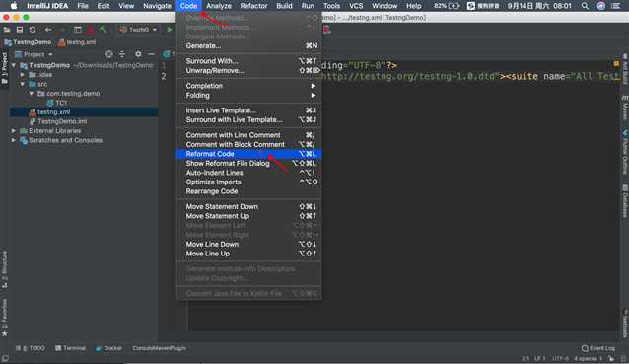
Task: Open the TODO tool window
Action: pos(31,348)
